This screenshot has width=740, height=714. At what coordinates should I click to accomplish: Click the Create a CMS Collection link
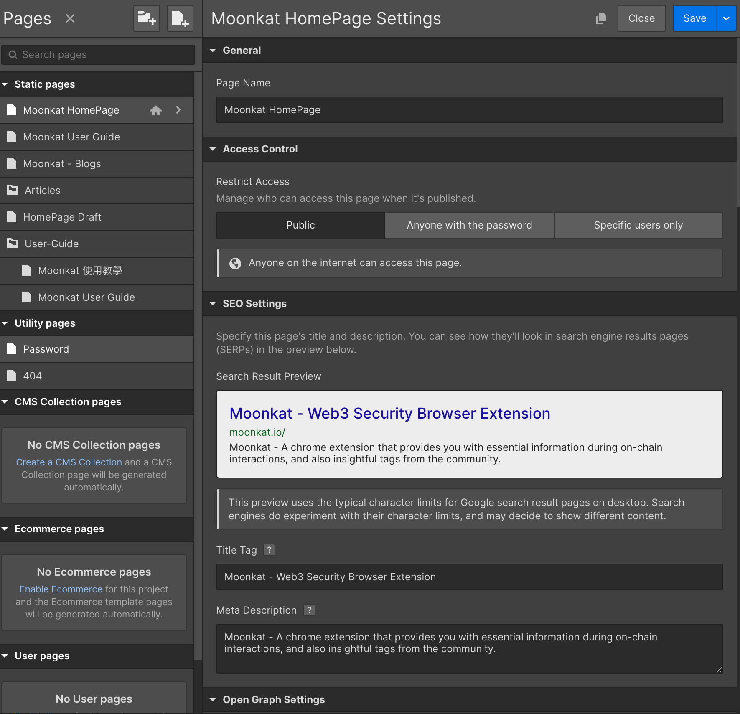point(69,462)
